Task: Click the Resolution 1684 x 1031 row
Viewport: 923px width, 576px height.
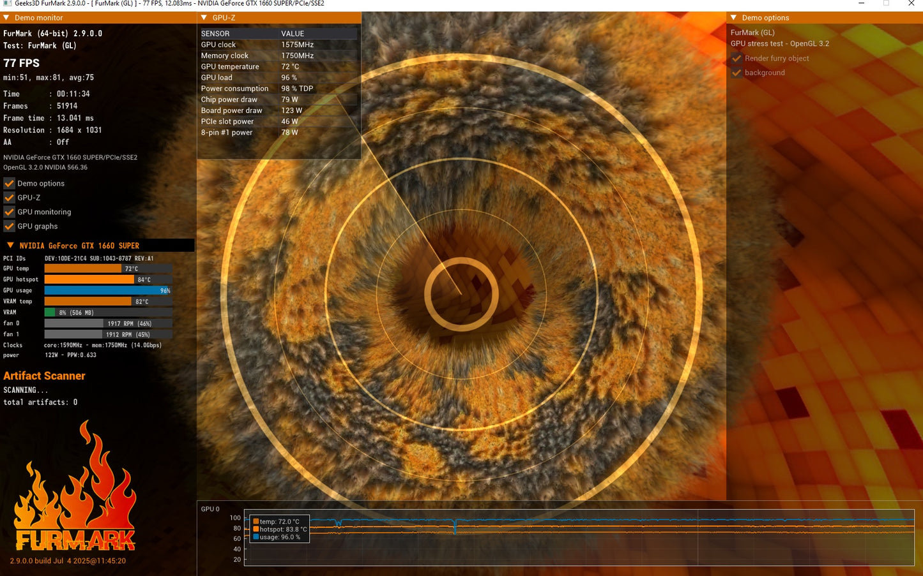Action: (x=52, y=130)
